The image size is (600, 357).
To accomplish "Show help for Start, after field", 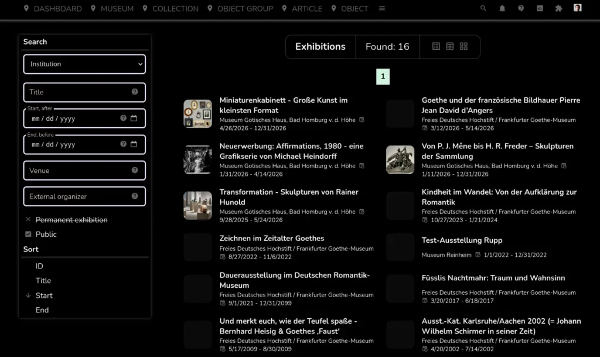I will click(x=123, y=118).
